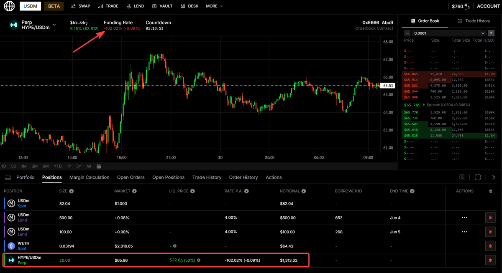
Task: Open the SWAP page
Action: [81, 6]
